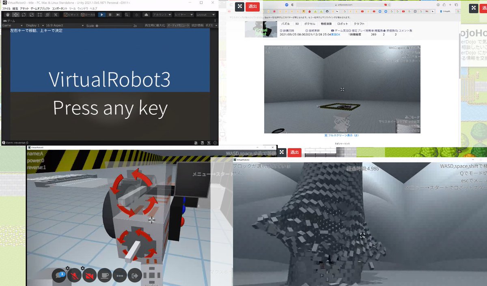Open chat icon with badge 1
Viewport: 487px width, 286px height.
tap(59, 276)
